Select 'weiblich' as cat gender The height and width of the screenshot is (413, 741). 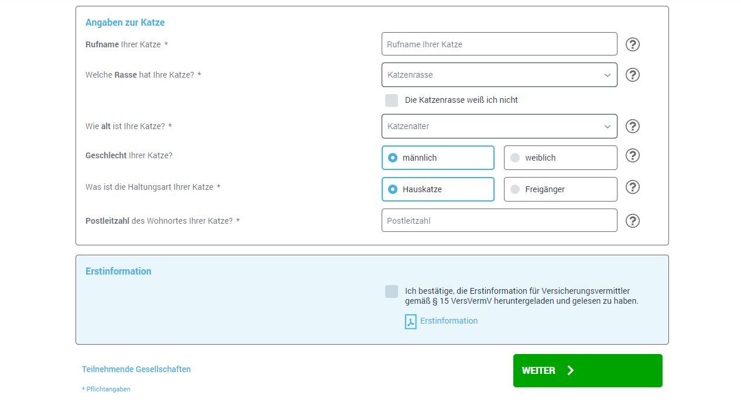click(x=560, y=157)
